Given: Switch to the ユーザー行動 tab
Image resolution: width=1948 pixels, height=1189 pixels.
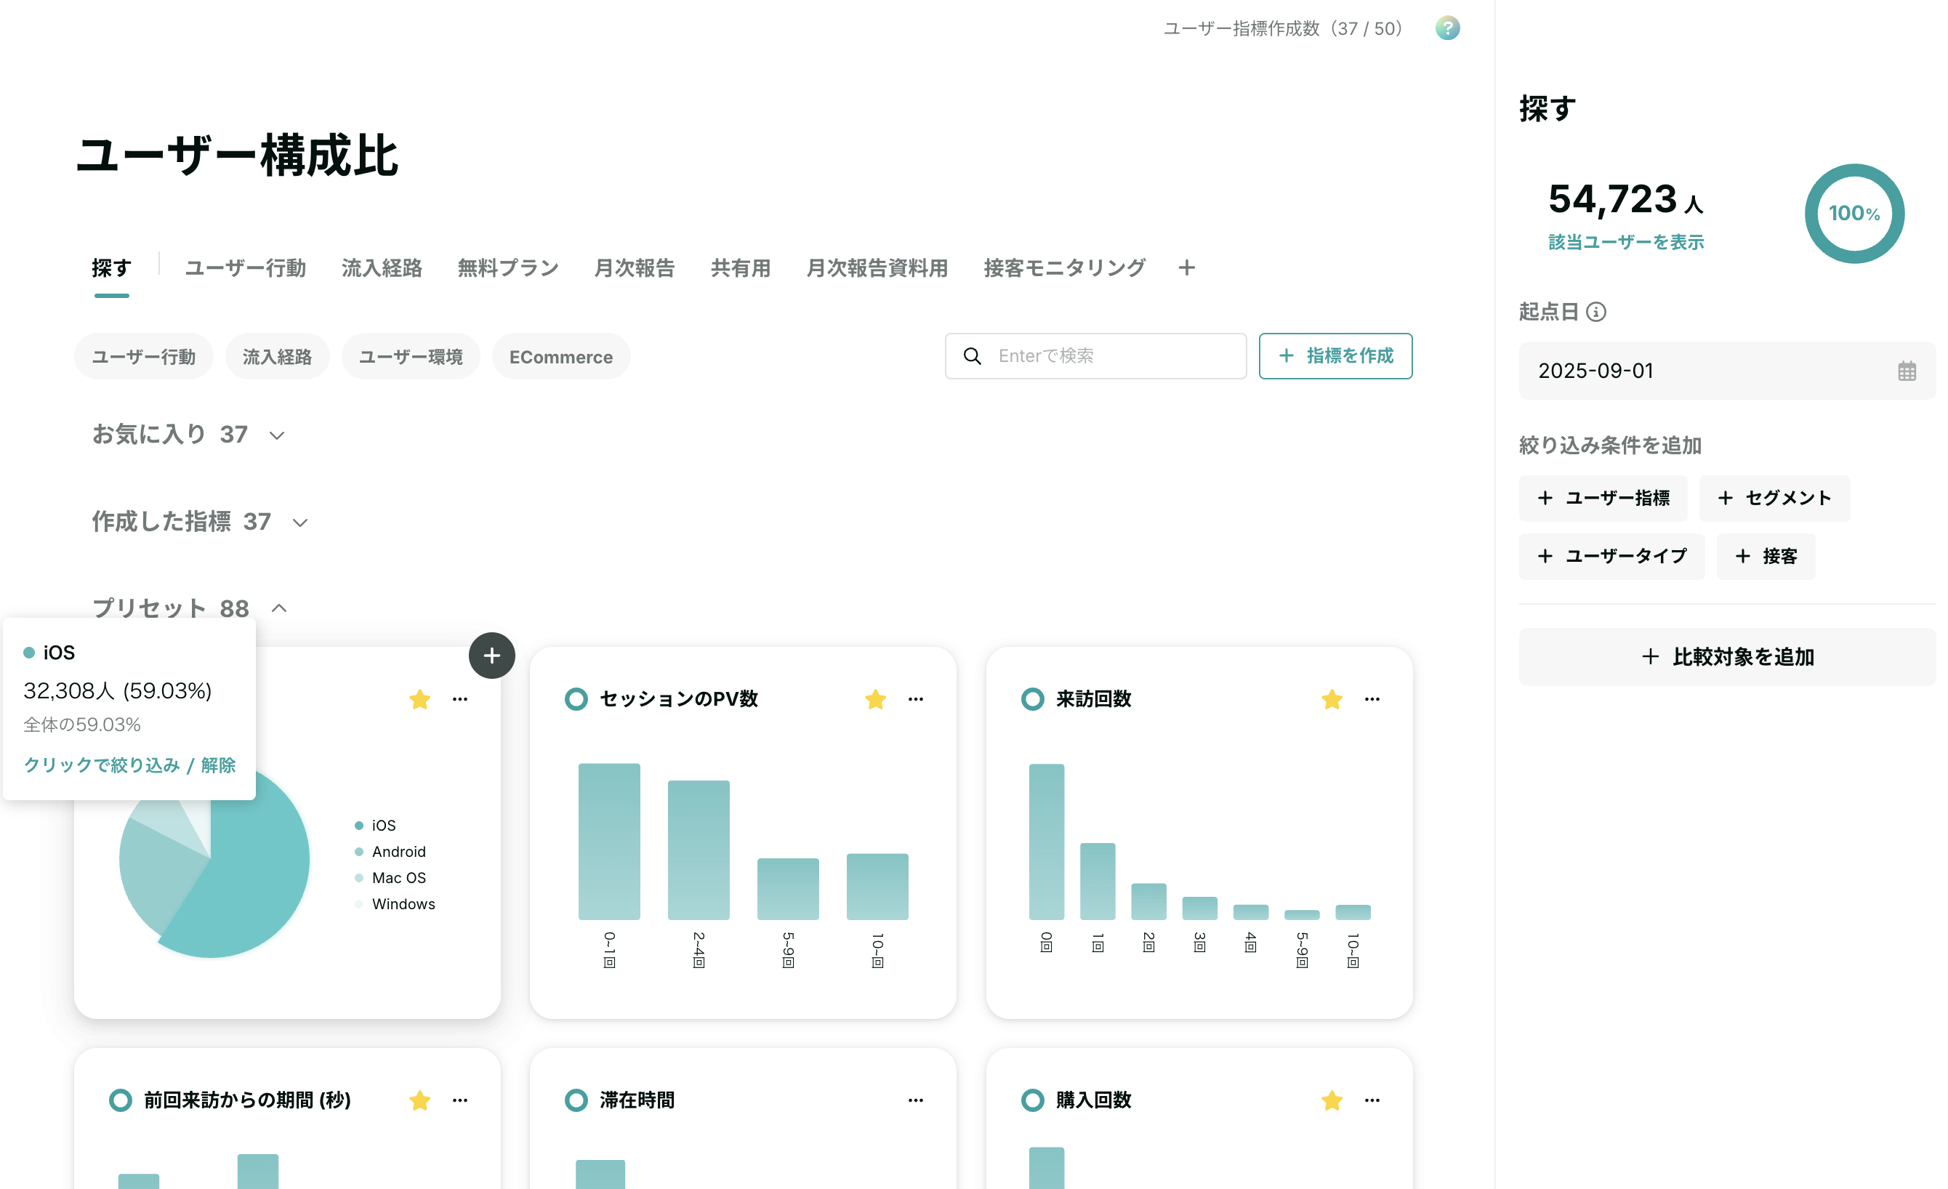Looking at the screenshot, I should [245, 268].
